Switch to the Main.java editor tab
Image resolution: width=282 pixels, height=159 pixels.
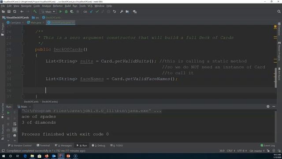pos(35,23)
